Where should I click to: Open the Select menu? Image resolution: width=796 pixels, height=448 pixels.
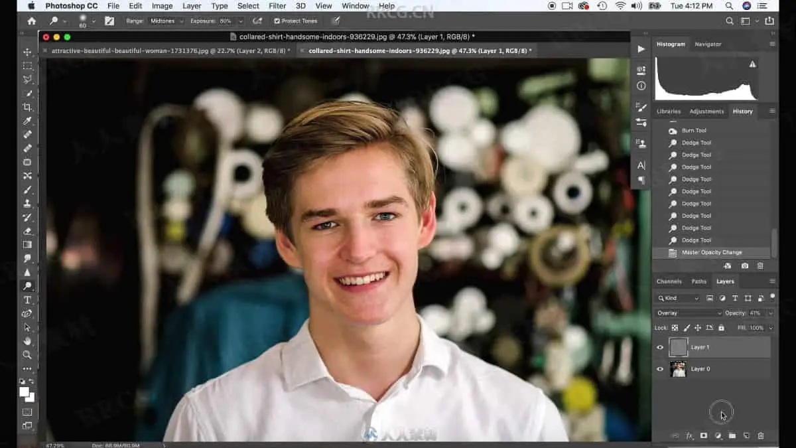(x=248, y=6)
